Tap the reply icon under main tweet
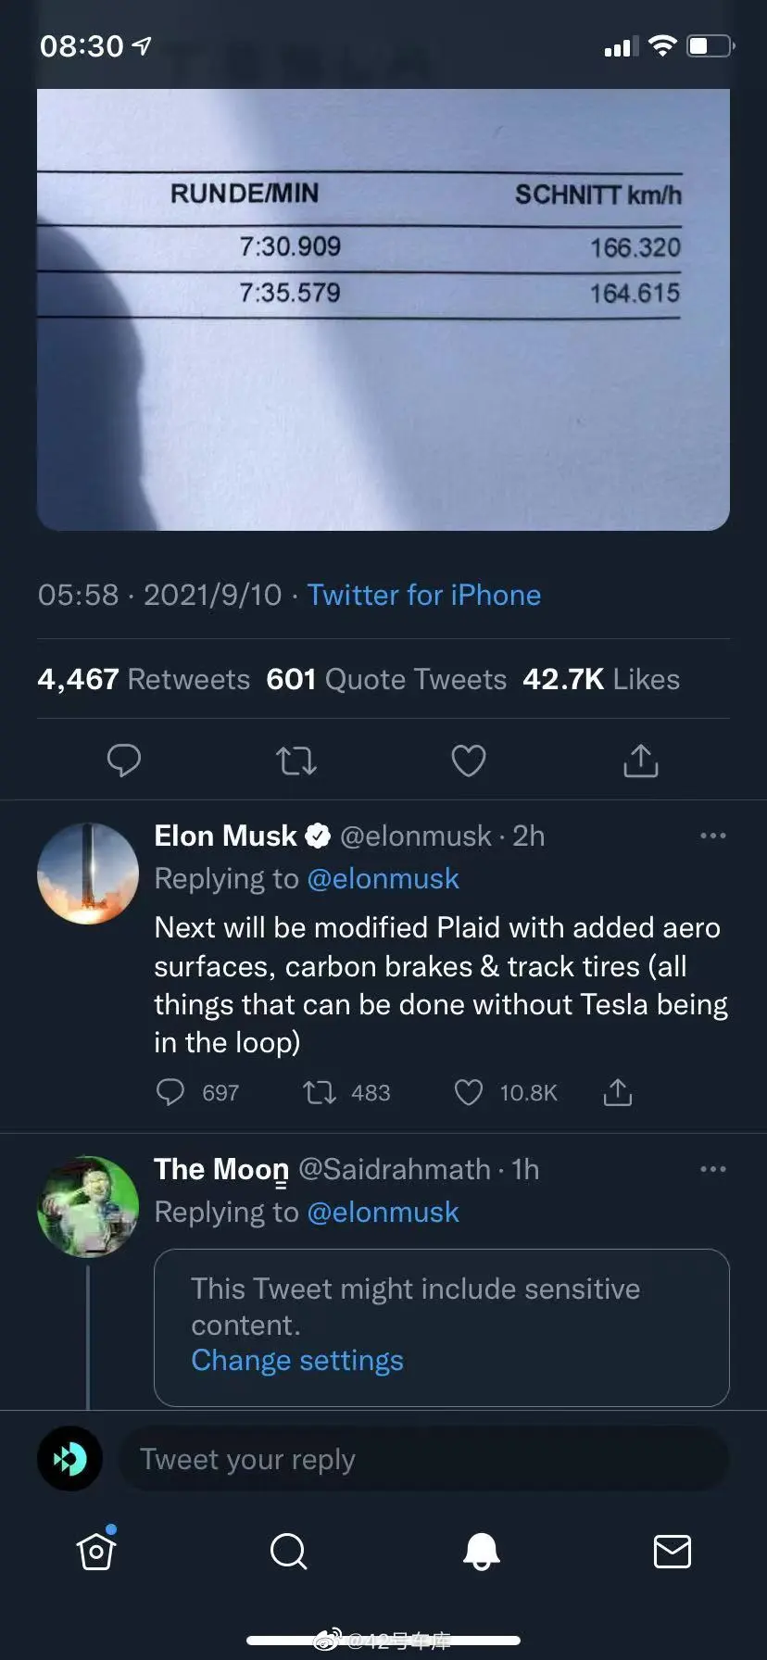767x1660 pixels. [124, 761]
